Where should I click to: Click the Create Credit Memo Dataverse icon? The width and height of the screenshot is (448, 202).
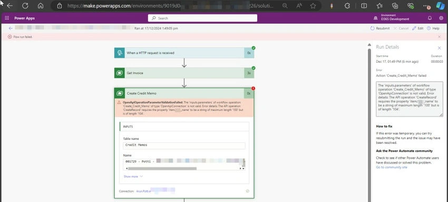(120, 93)
